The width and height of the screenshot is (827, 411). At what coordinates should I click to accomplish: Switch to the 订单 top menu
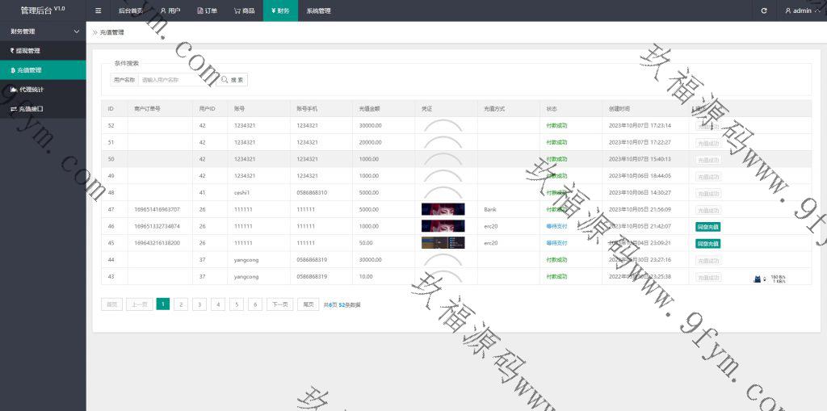(207, 10)
